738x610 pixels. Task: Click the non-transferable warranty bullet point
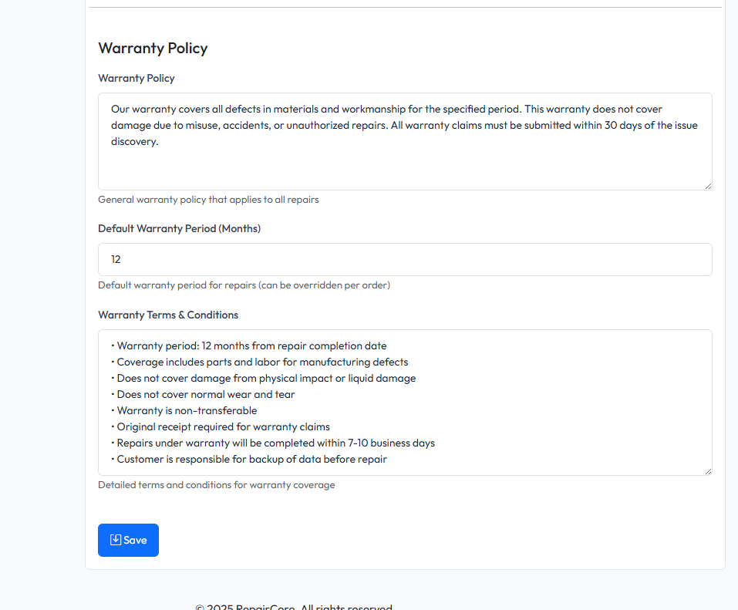[185, 410]
